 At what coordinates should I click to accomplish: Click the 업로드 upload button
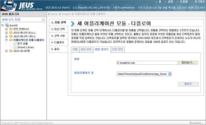(188, 84)
